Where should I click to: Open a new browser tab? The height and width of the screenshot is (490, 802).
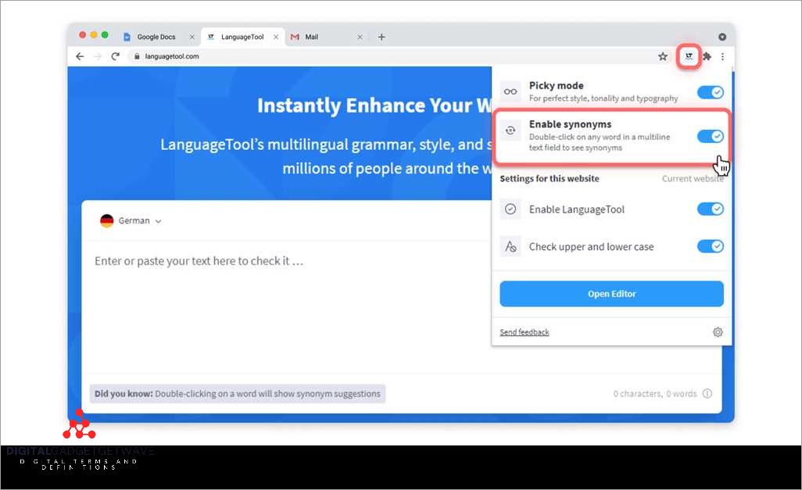(381, 37)
